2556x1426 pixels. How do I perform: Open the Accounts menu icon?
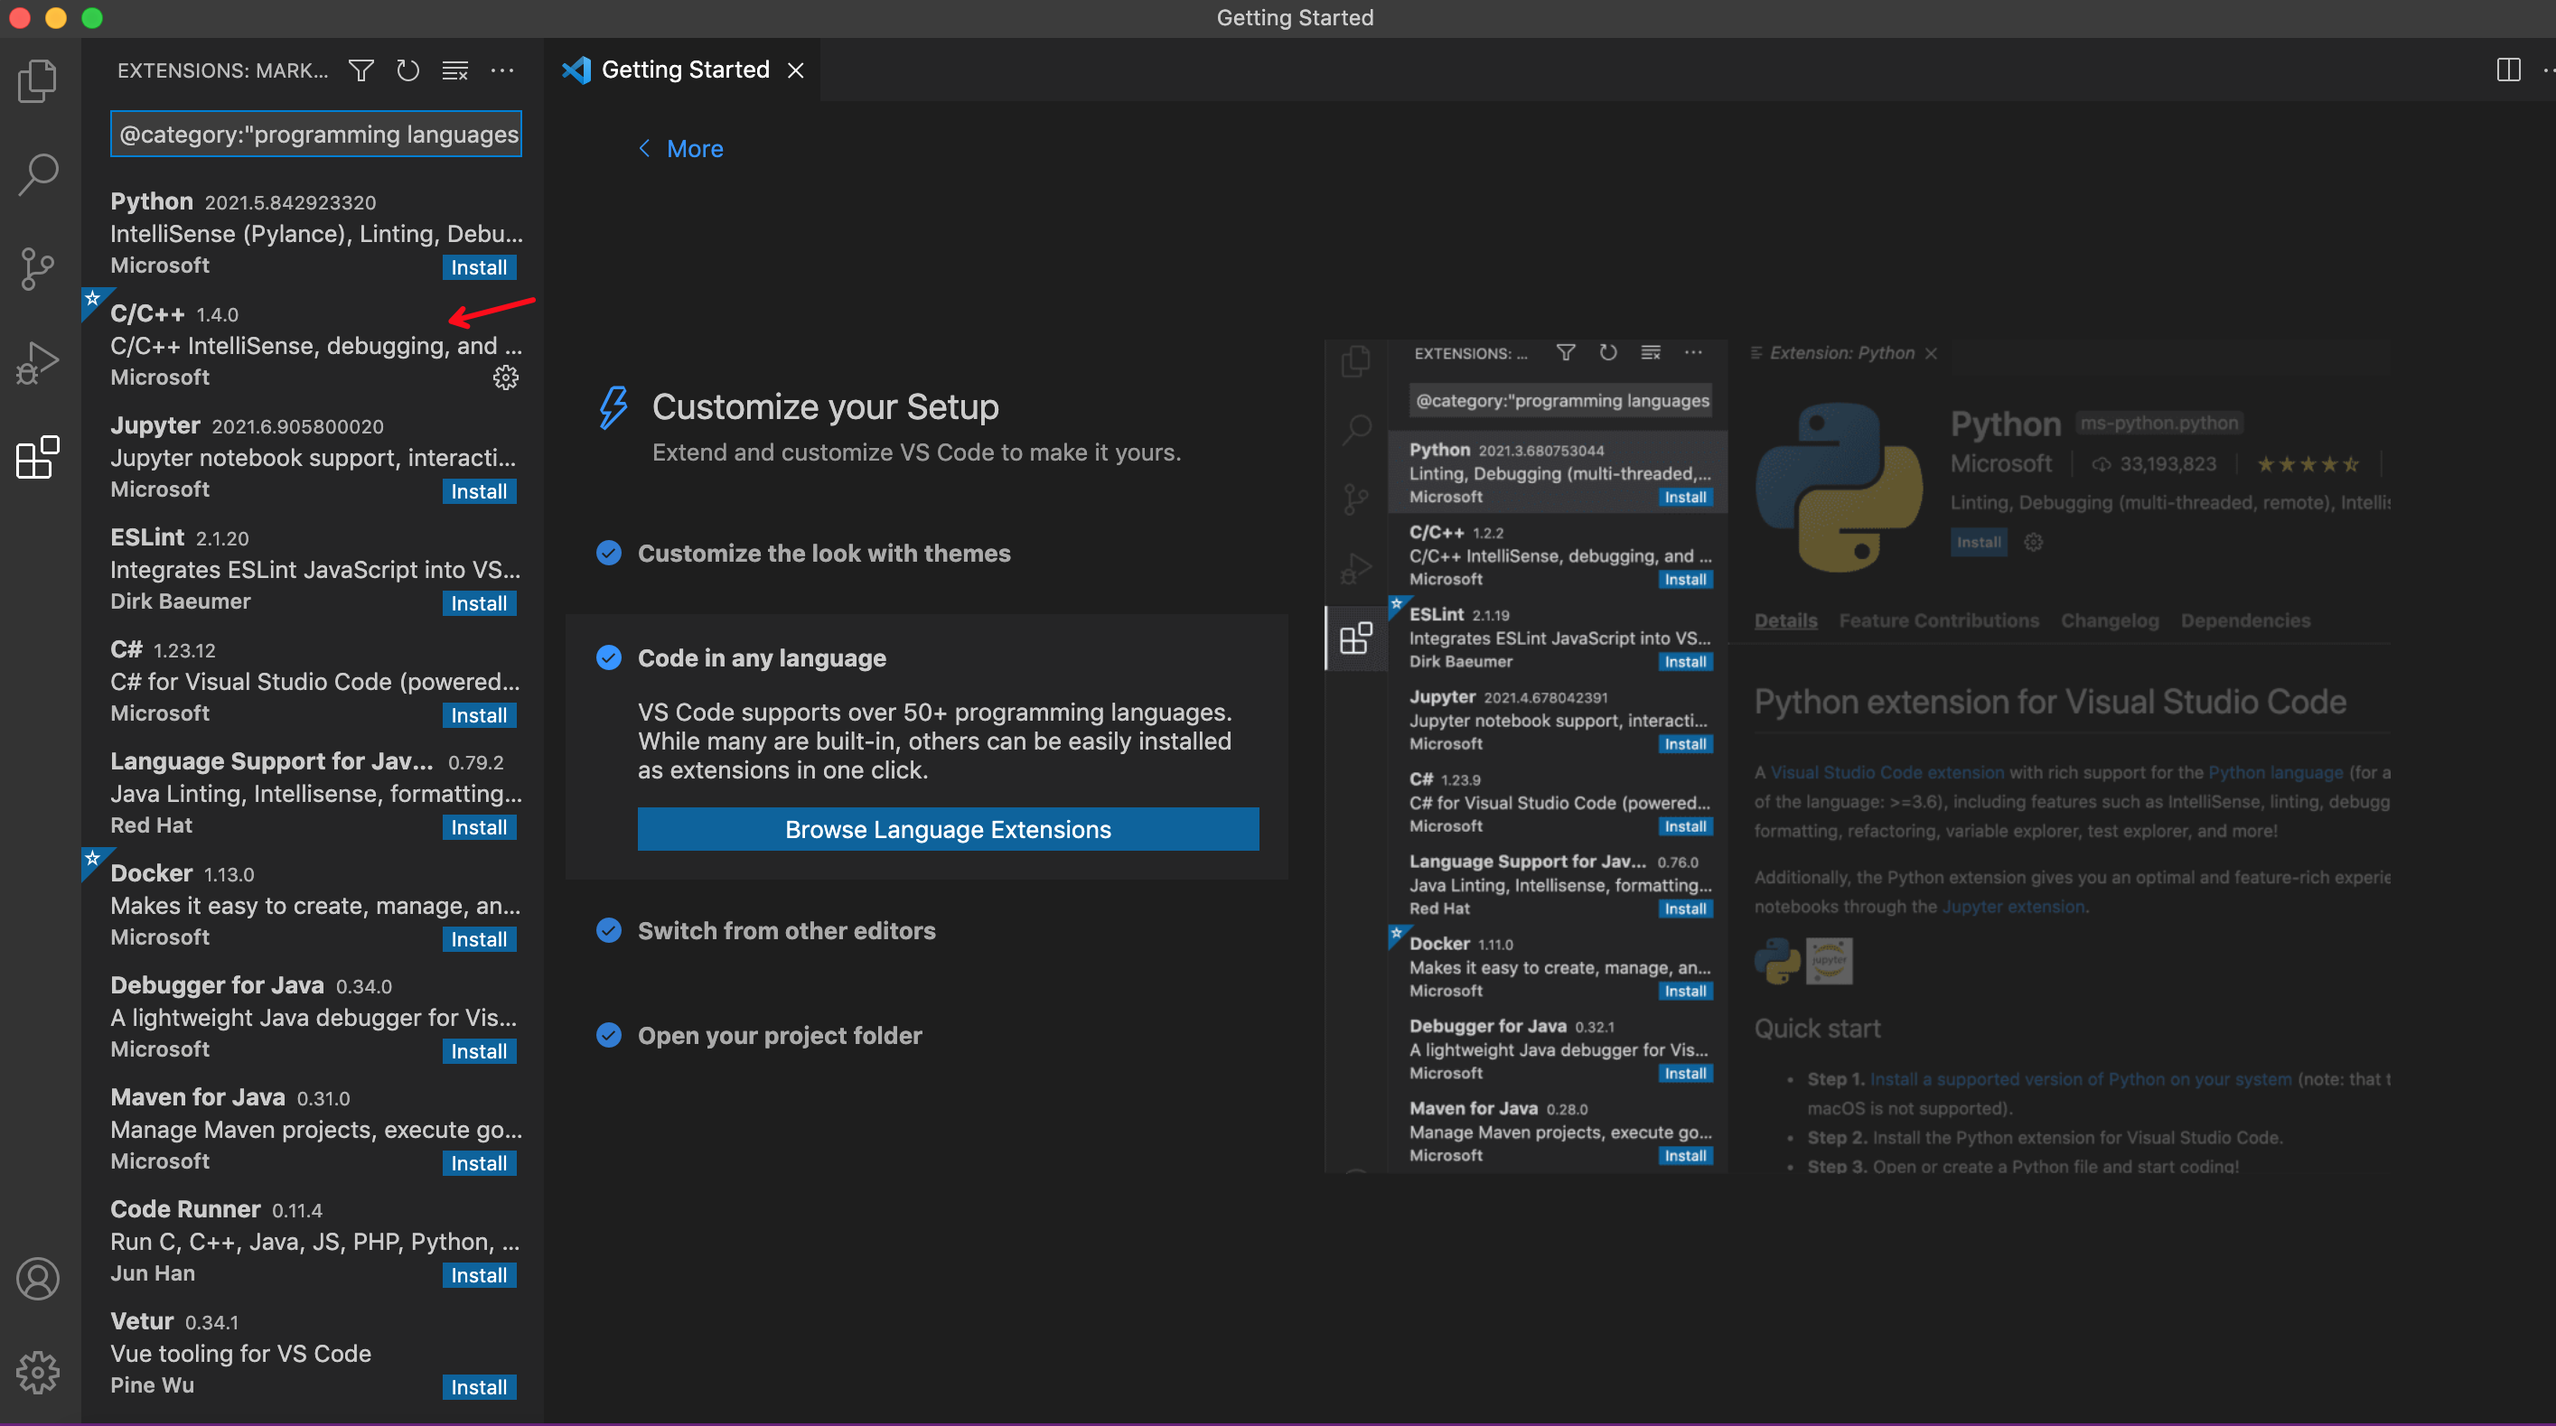click(39, 1279)
